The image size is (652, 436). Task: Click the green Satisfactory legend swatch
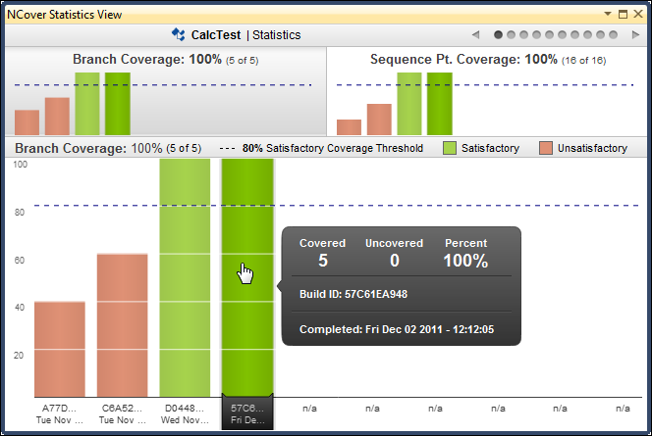click(x=450, y=148)
